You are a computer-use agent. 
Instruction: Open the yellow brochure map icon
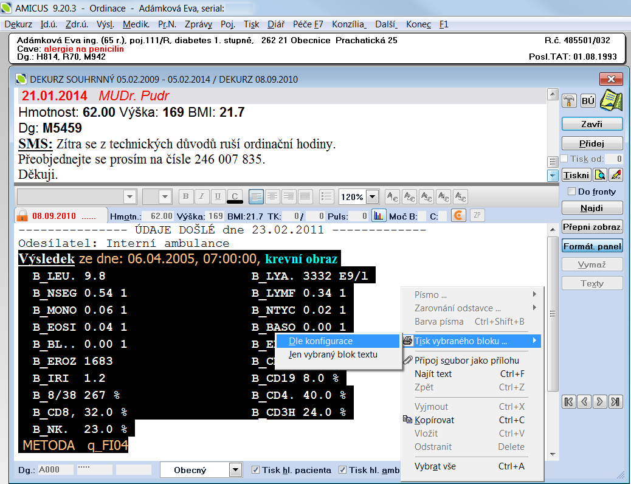click(x=612, y=100)
